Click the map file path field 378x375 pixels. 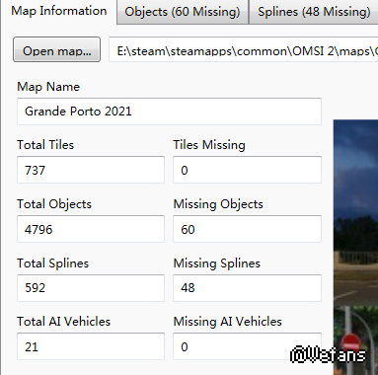pyautogui.click(x=244, y=49)
